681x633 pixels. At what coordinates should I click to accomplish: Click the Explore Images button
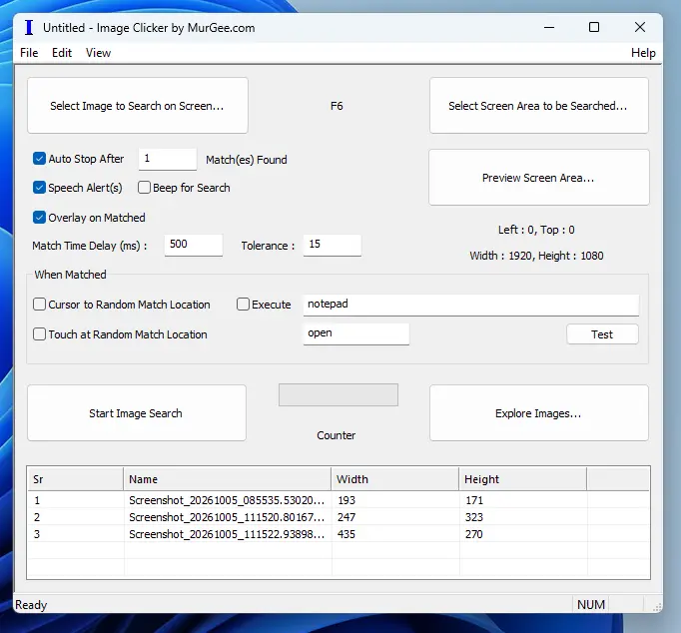pyautogui.click(x=538, y=413)
